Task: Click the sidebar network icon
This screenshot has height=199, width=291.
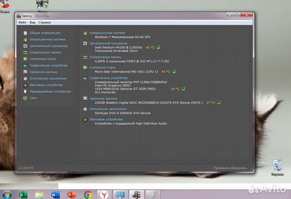Action: (25, 98)
